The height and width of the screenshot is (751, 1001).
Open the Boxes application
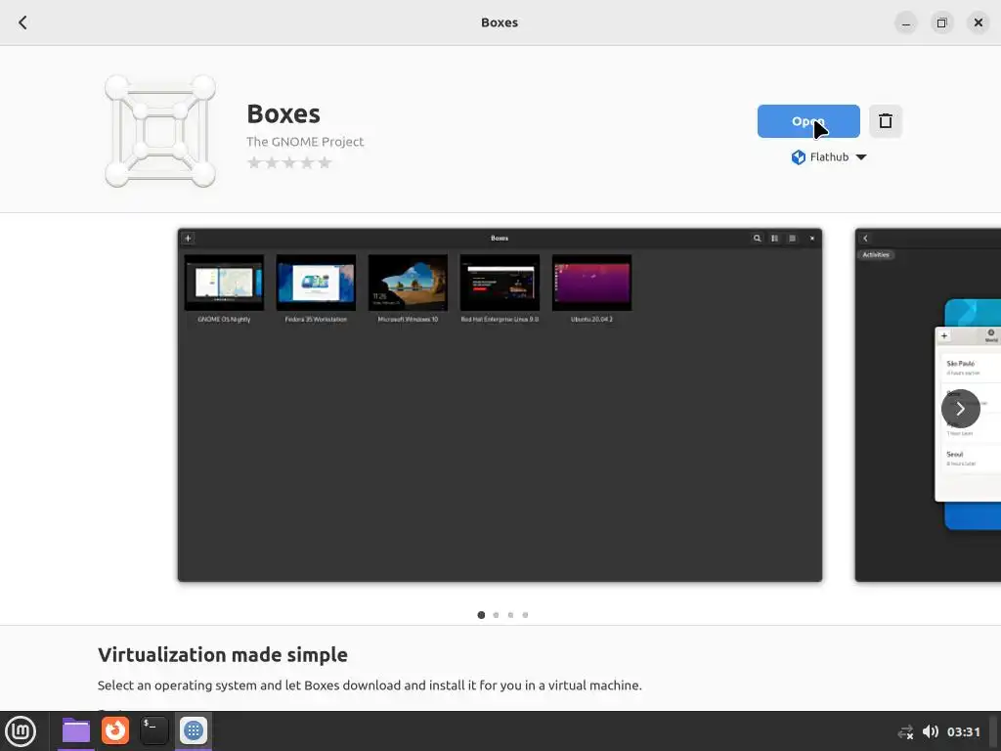(808, 121)
